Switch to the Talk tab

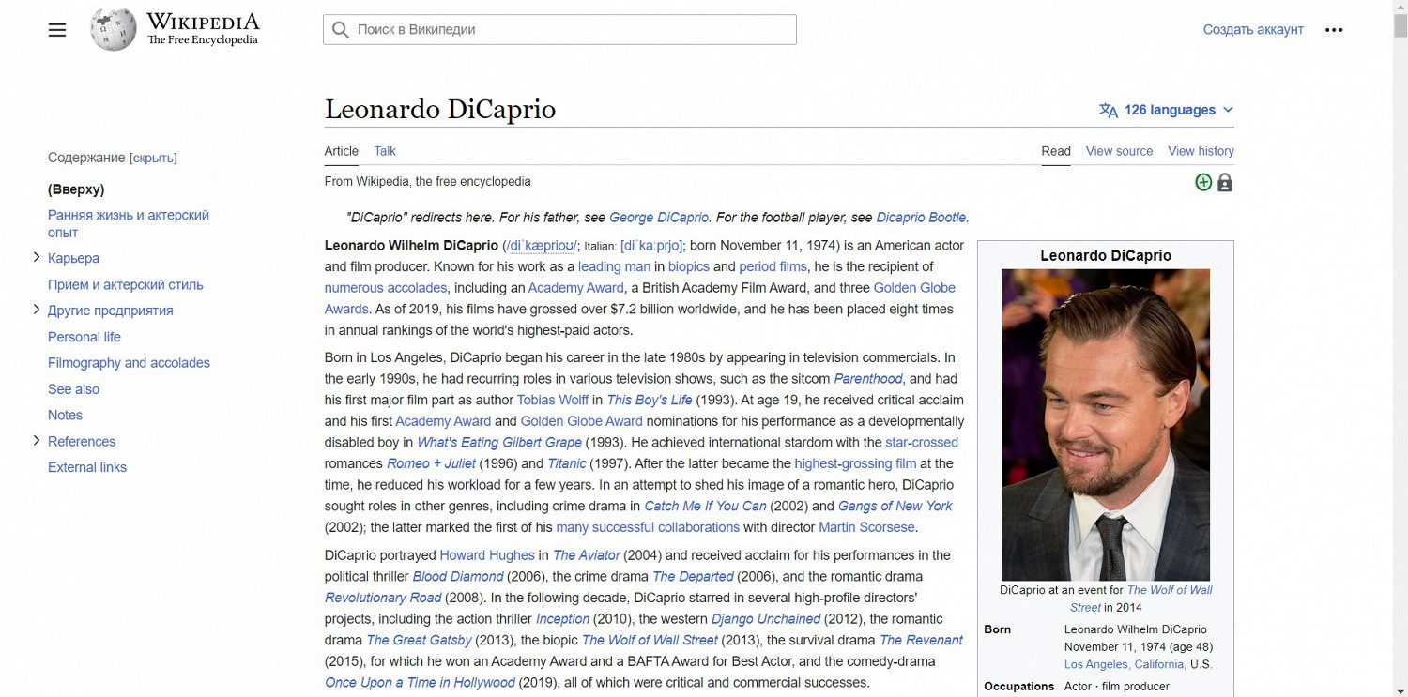385,151
